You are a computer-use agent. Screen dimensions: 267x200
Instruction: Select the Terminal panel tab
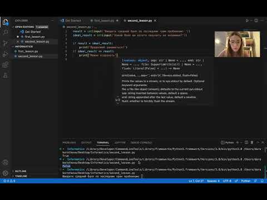(103, 143)
